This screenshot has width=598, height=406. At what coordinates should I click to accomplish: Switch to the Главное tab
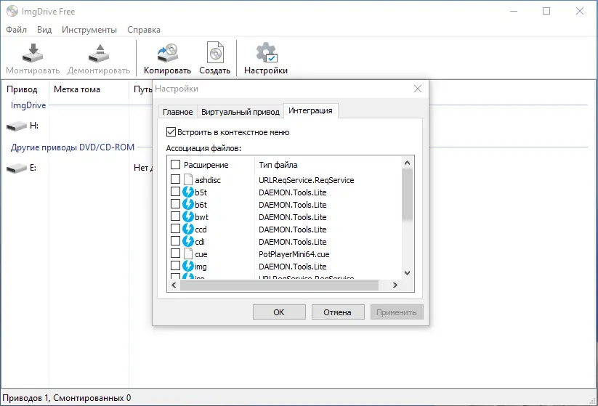[x=178, y=112]
